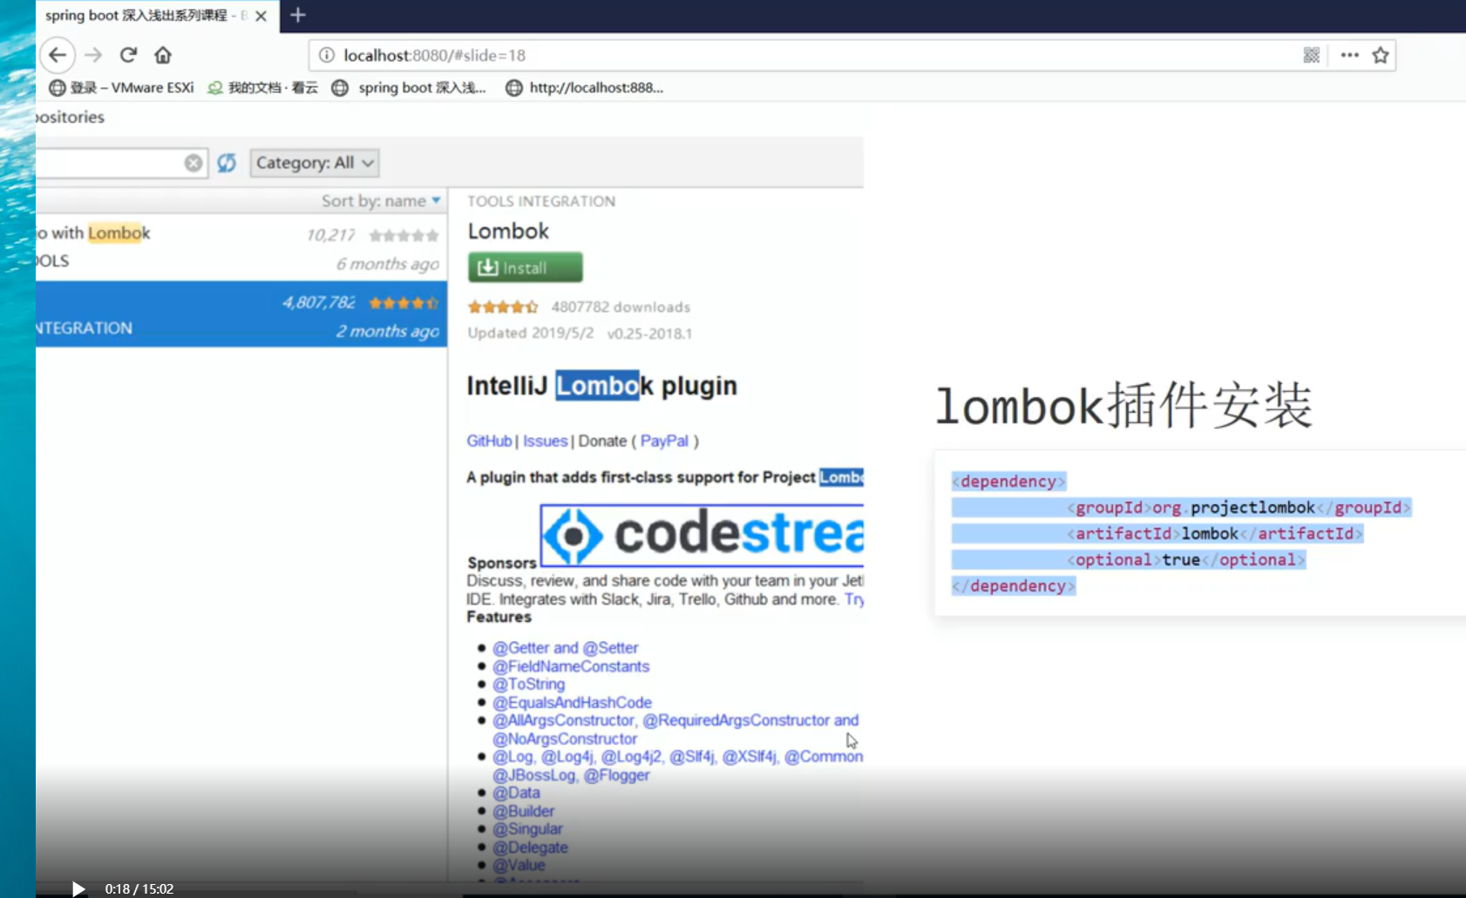Open the Issues link
Image resolution: width=1466 pixels, height=898 pixels.
tap(545, 441)
